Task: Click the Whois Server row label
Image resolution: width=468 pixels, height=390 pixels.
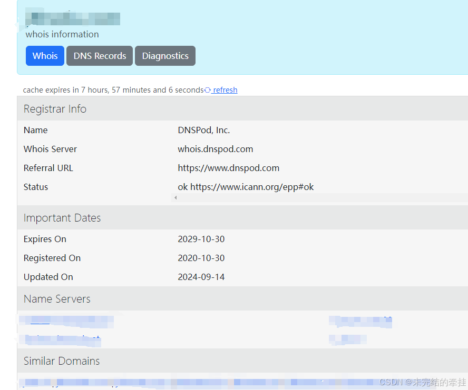Action: 50,149
